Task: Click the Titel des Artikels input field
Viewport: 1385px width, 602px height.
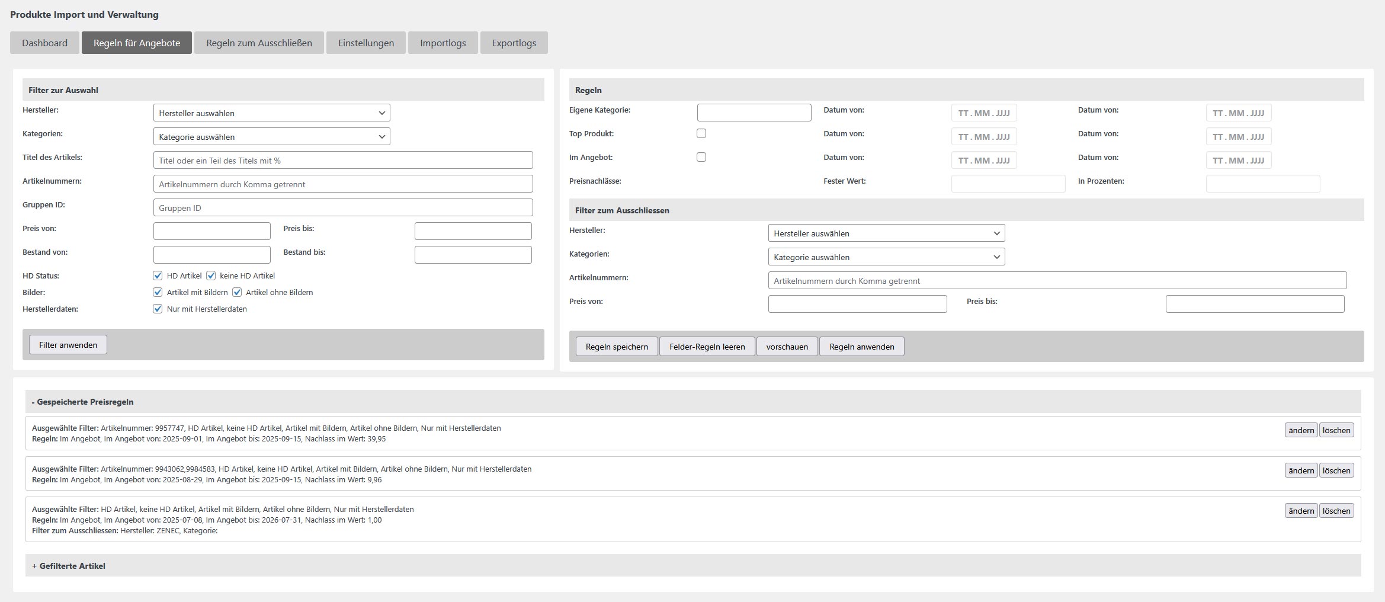Action: [x=342, y=161]
